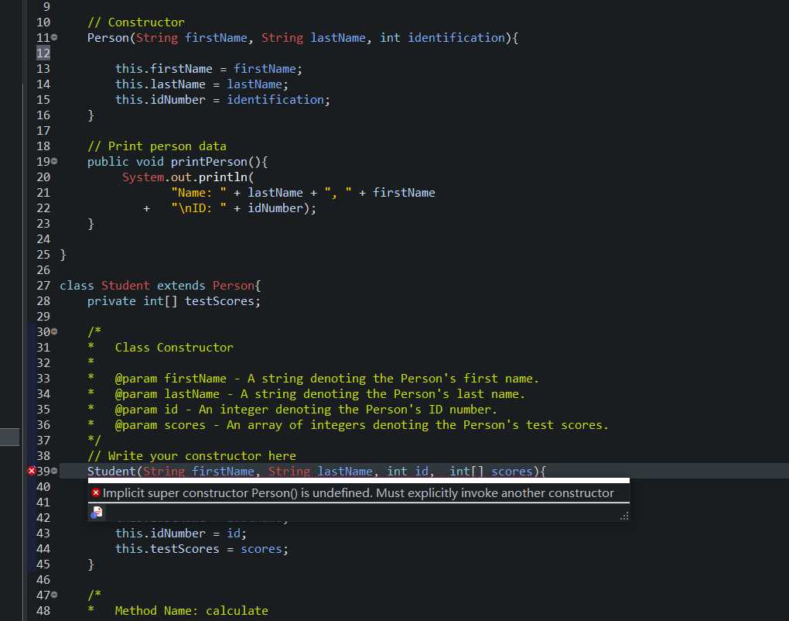The width and height of the screenshot is (789, 621).
Task: Click the 'System' class reference on line 20
Action: click(143, 177)
